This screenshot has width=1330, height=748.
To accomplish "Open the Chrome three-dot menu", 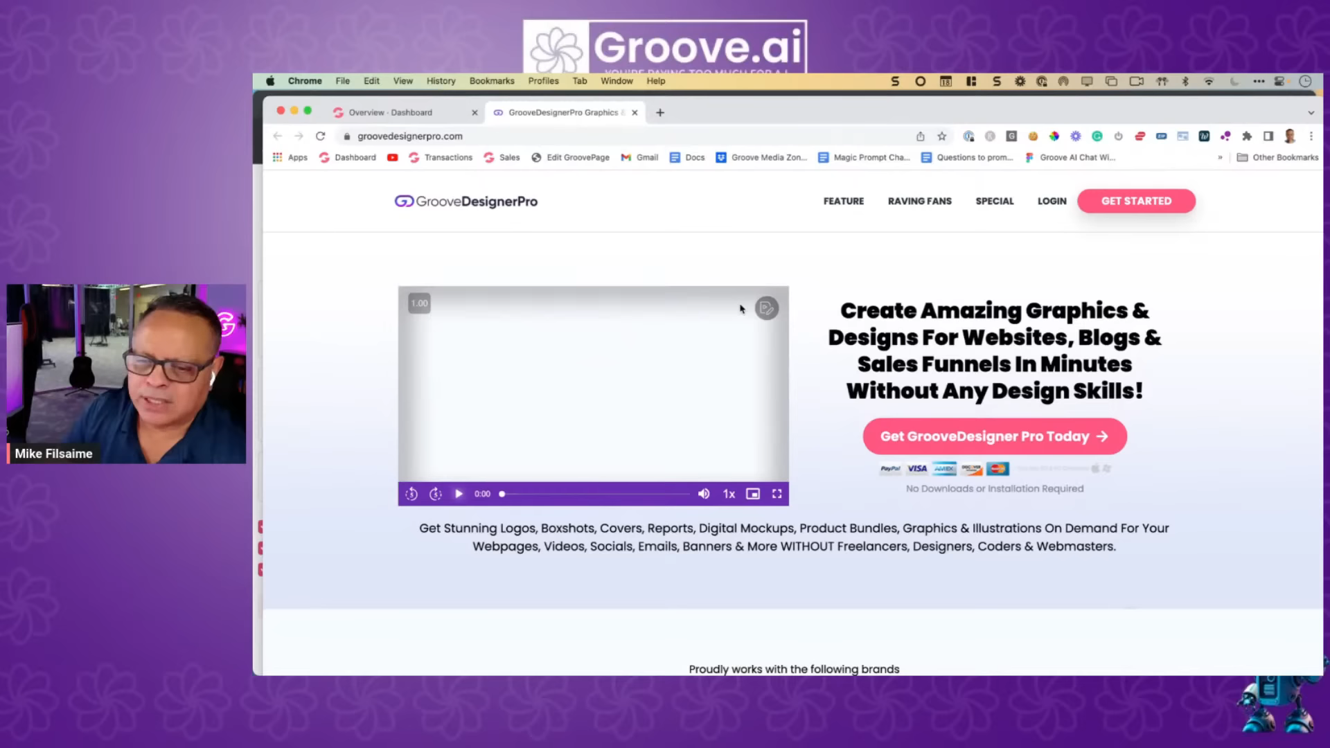I will pyautogui.click(x=1311, y=136).
